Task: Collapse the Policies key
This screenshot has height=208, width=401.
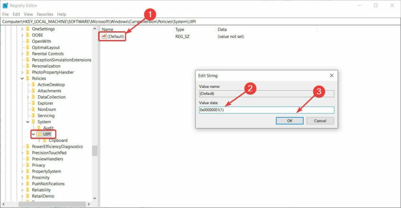Action: click(x=22, y=79)
